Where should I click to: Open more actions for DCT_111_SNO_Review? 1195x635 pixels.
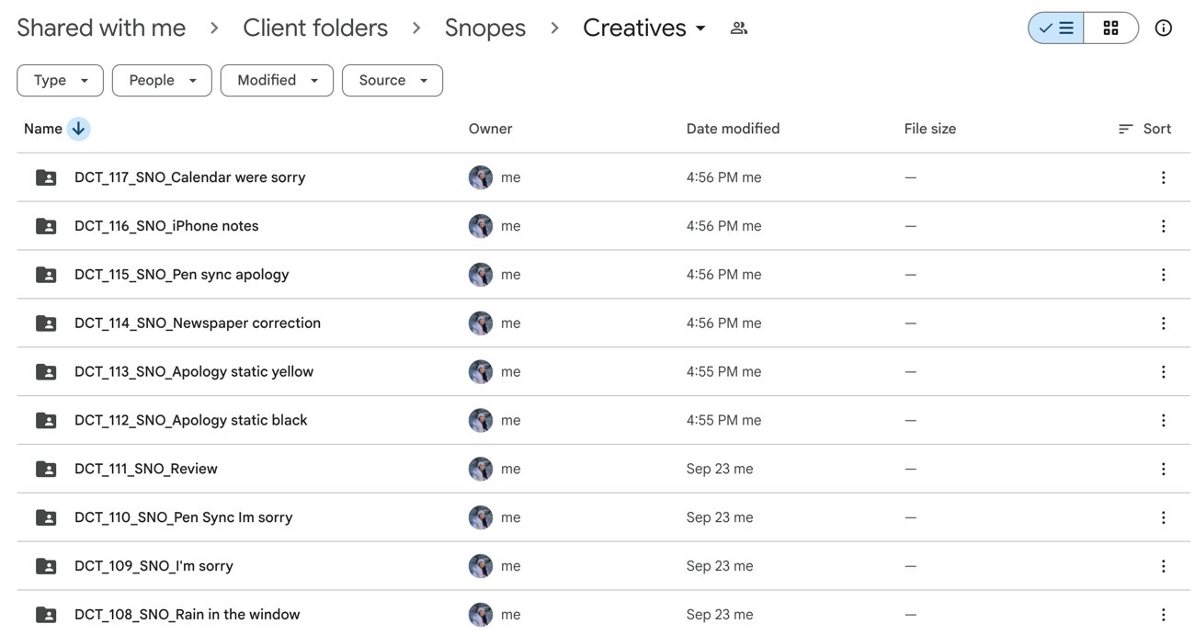point(1163,469)
